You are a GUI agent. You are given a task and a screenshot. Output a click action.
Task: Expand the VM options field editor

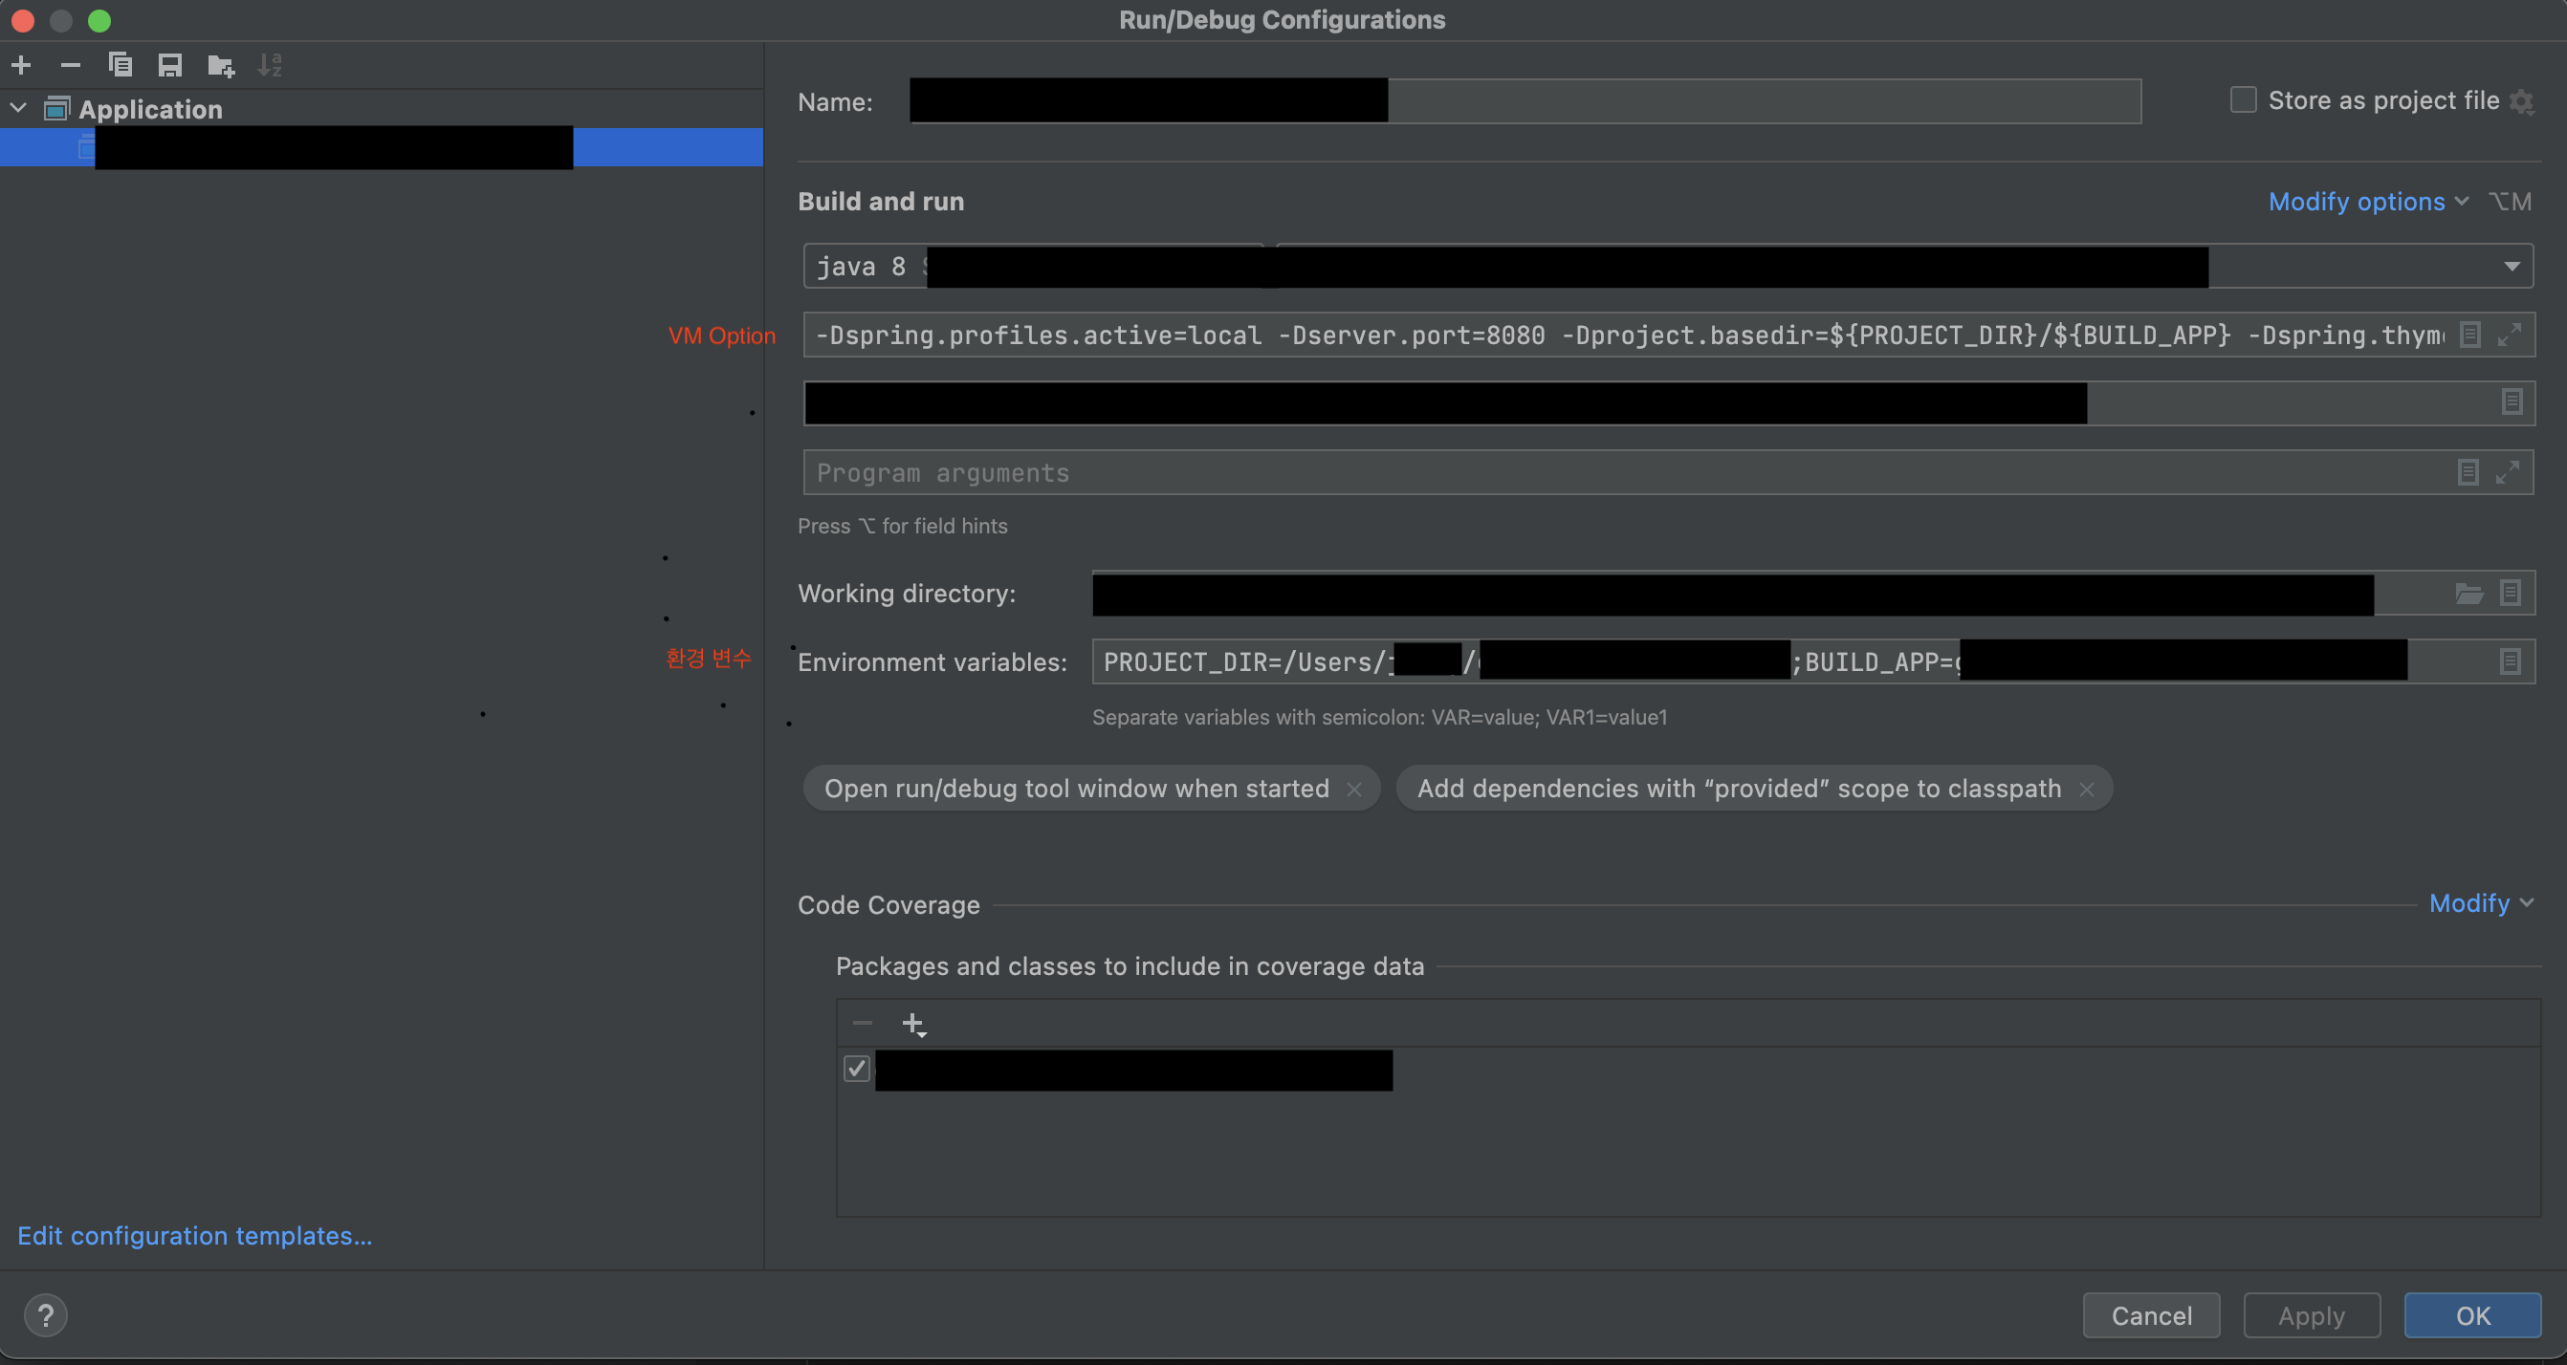click(2509, 335)
